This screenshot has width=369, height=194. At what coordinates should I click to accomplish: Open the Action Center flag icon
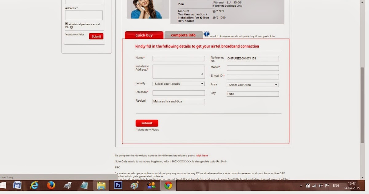(x=327, y=186)
